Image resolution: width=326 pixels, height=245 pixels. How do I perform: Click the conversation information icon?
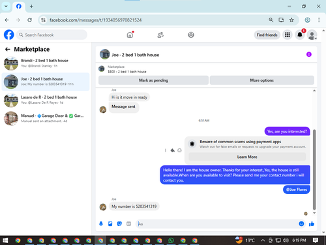click(309, 54)
